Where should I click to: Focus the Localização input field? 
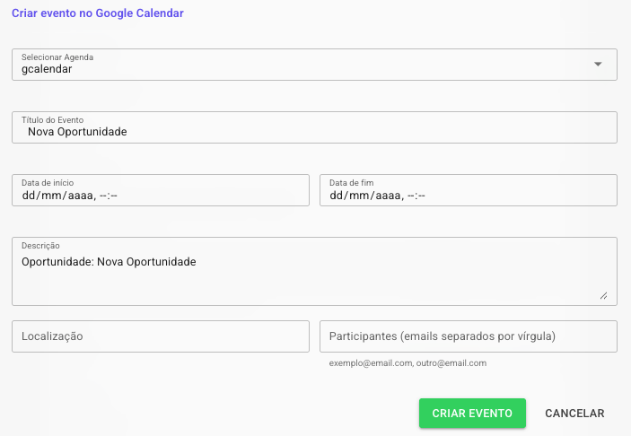161,336
